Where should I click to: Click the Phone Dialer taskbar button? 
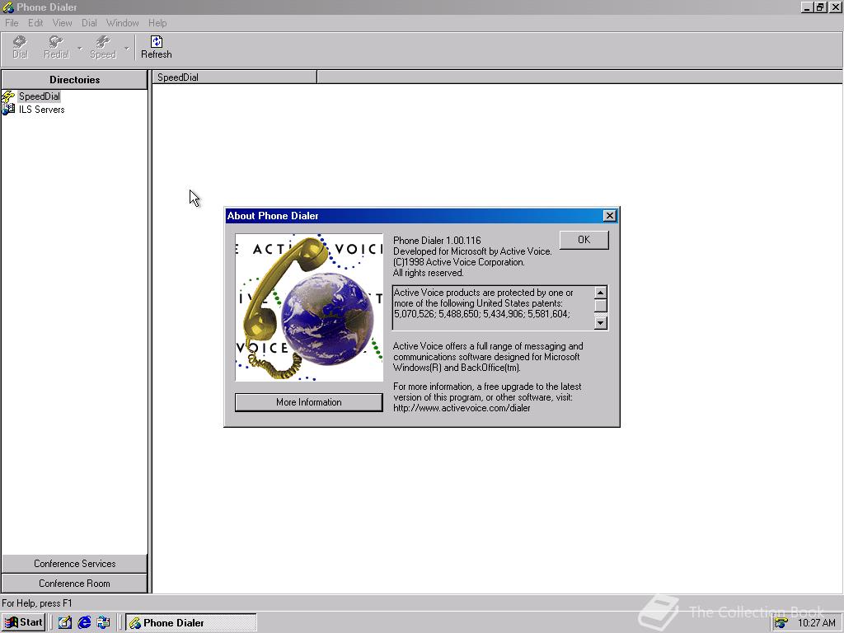click(x=191, y=623)
